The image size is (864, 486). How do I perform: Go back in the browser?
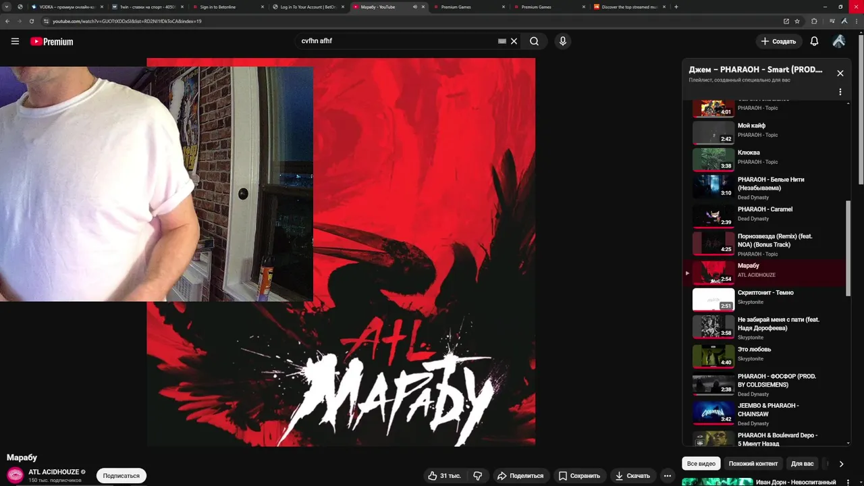7,21
